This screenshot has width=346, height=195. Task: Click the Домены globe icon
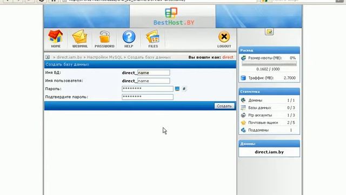243,100
